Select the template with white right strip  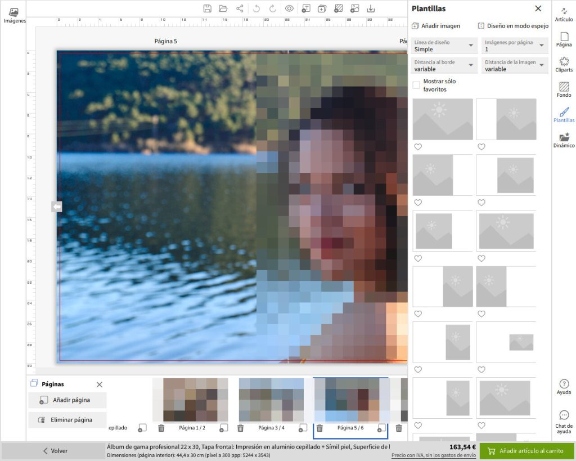point(443,175)
